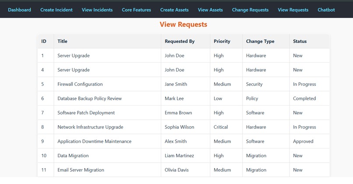Viewport: 353px width, 184px height.
Task: Open the Chatbot page
Action: click(x=326, y=10)
